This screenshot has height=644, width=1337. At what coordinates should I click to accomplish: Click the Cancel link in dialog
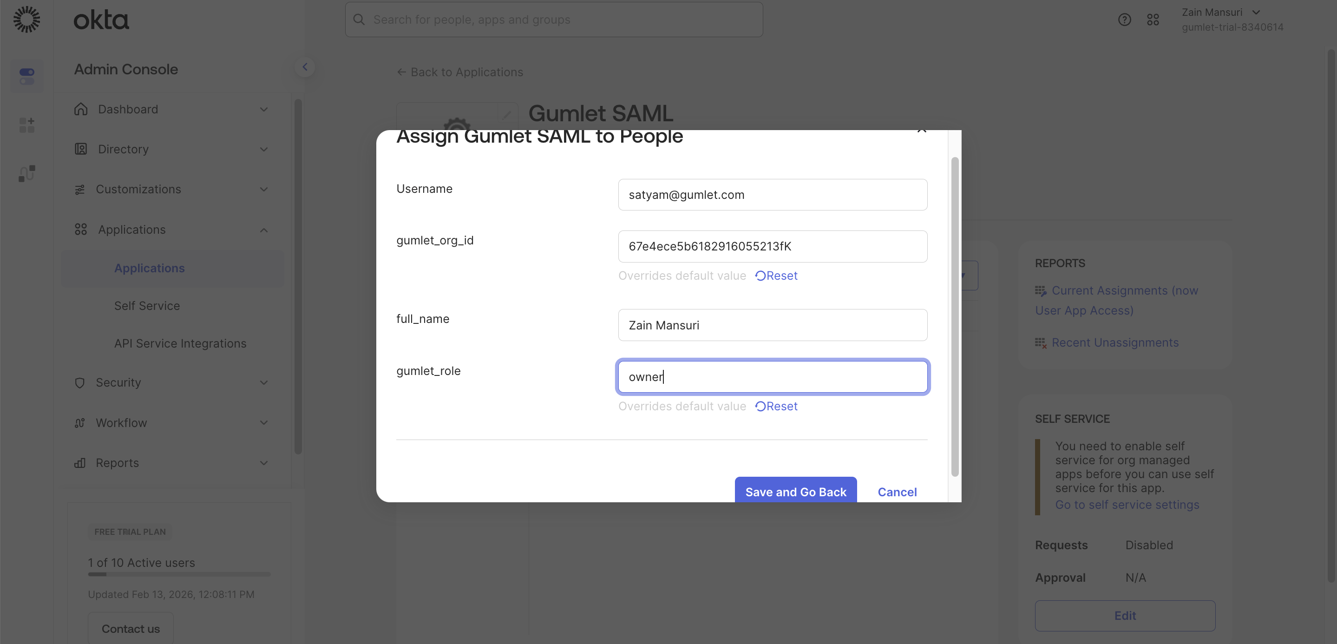coord(897,492)
